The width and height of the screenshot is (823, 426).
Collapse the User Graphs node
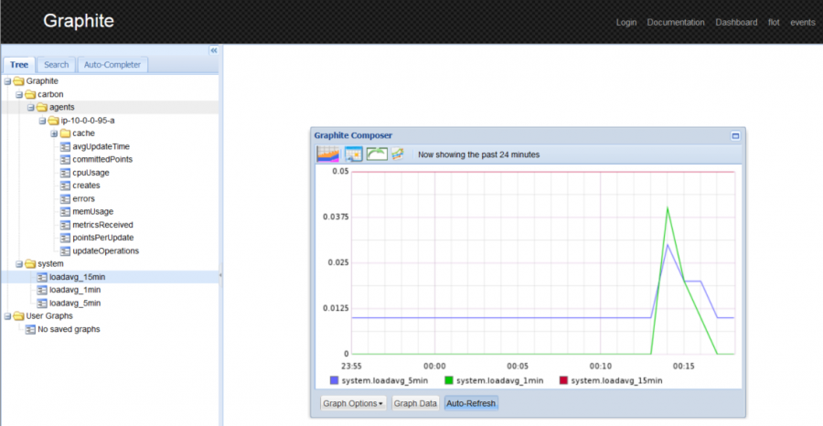(x=7, y=316)
